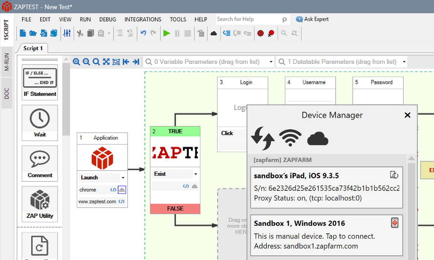Undo the last action

coord(143,33)
